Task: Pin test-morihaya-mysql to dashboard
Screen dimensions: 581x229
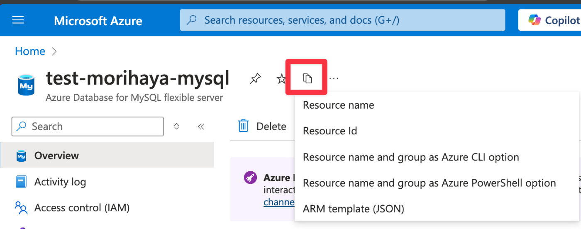Action: [255, 78]
